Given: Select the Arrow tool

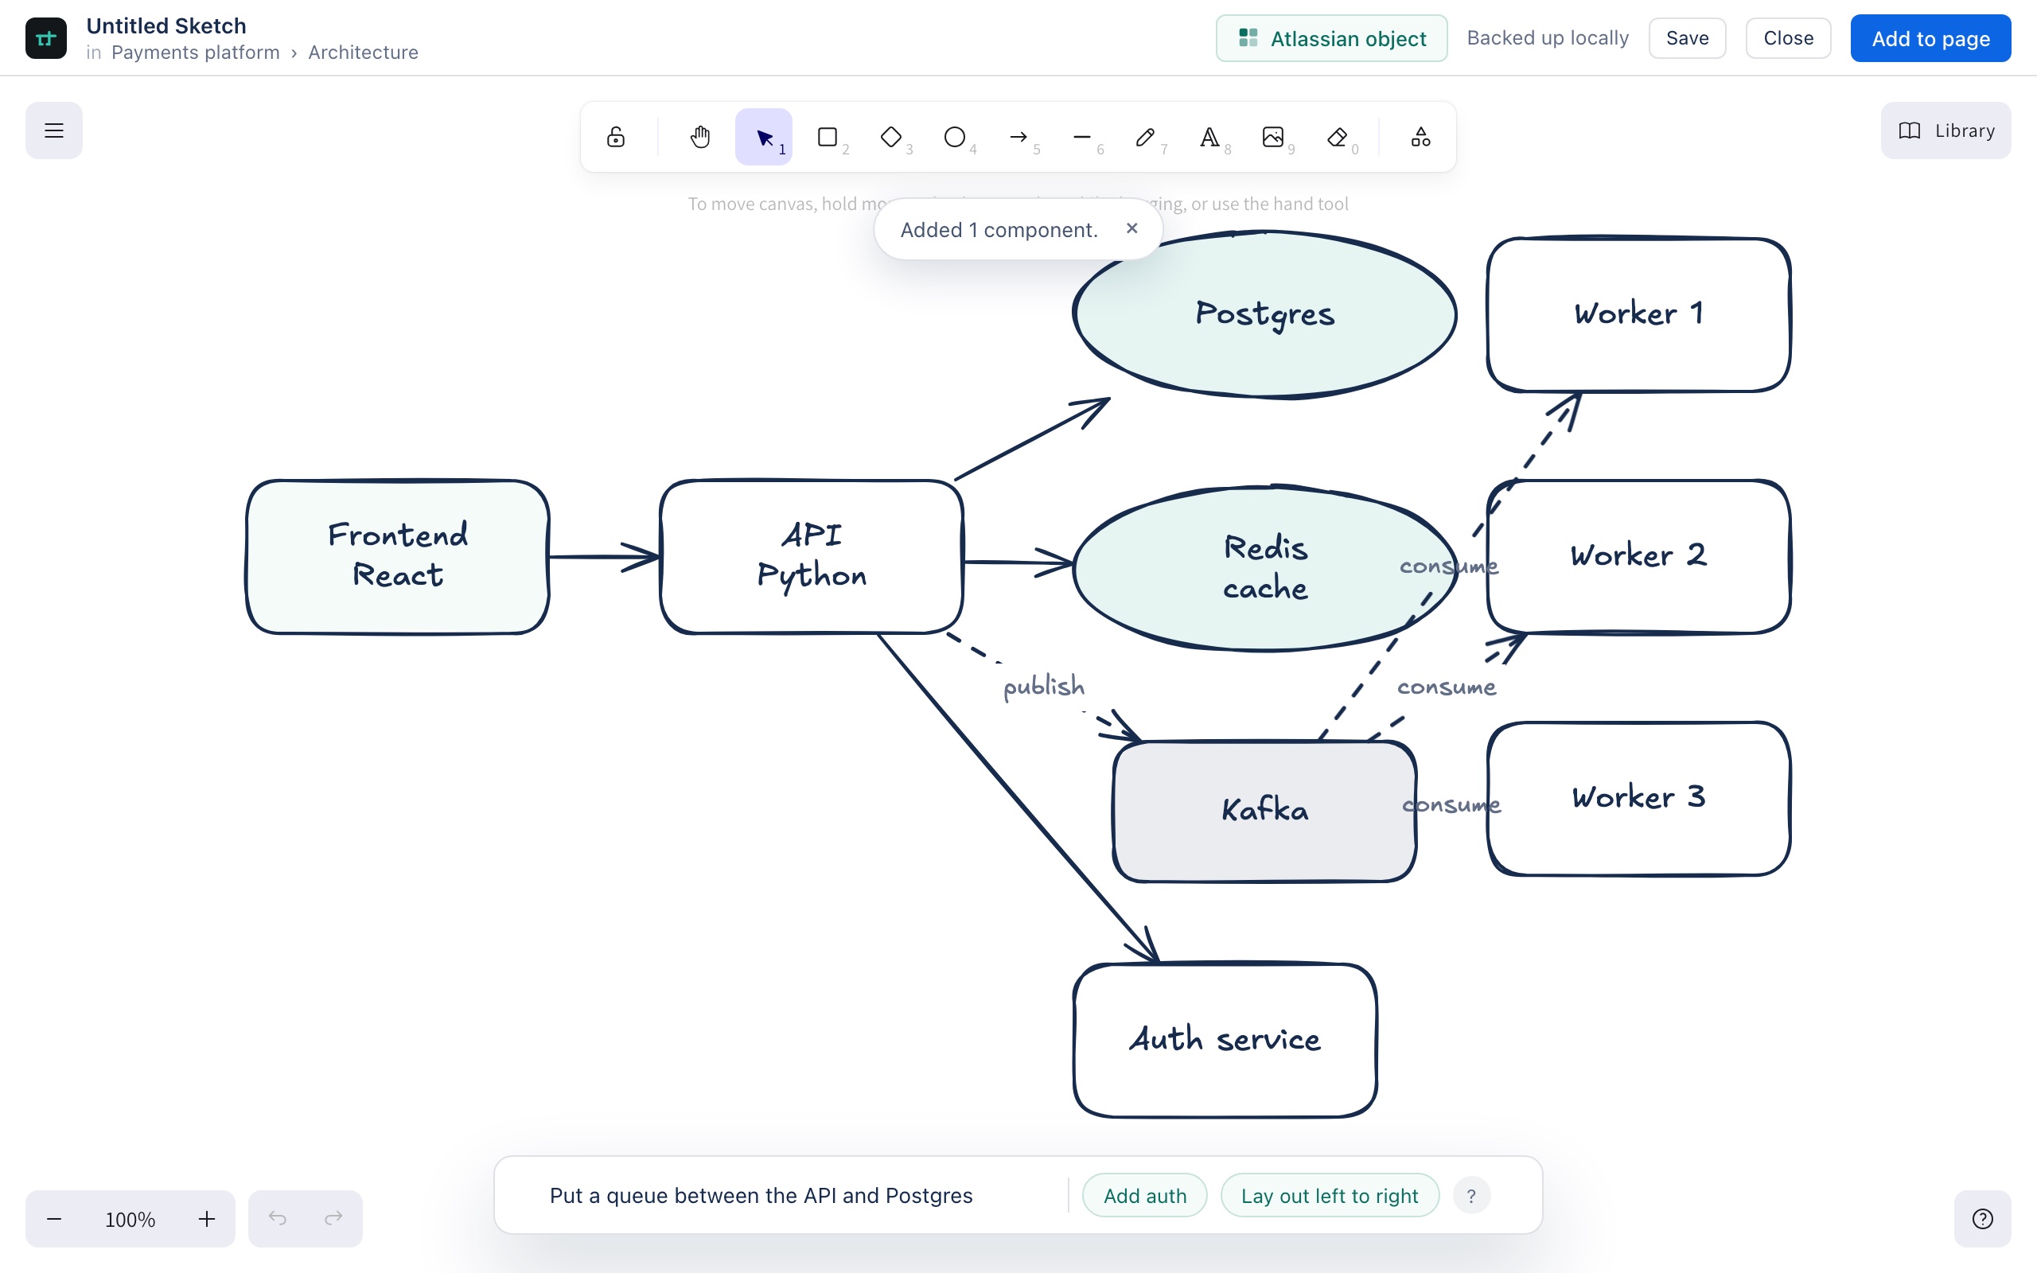Looking at the screenshot, I should [1018, 136].
